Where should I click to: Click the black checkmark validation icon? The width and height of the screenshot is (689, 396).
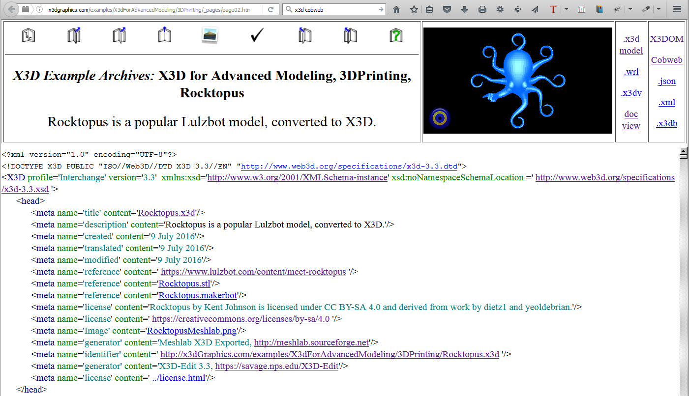(257, 35)
